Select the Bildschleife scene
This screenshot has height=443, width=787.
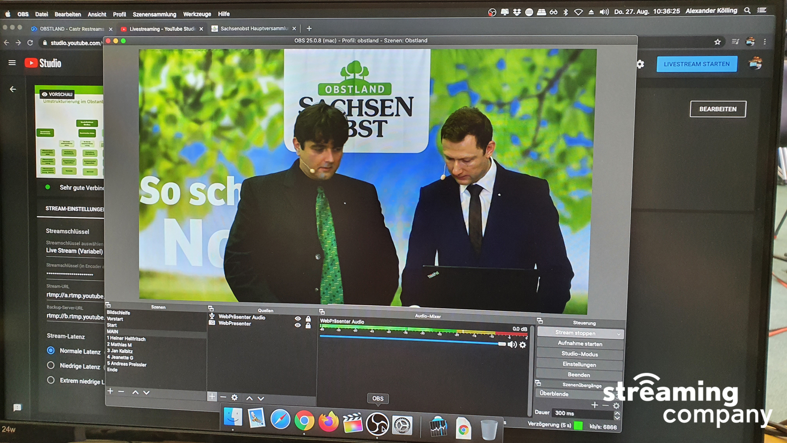tap(118, 313)
